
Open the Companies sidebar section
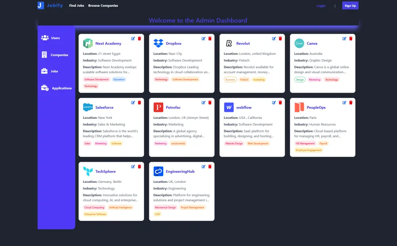(55, 55)
